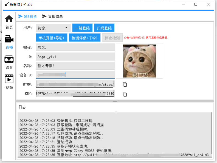Click the guitar app icon in title bar
The height and width of the screenshot is (163, 217).
pos(7,4)
